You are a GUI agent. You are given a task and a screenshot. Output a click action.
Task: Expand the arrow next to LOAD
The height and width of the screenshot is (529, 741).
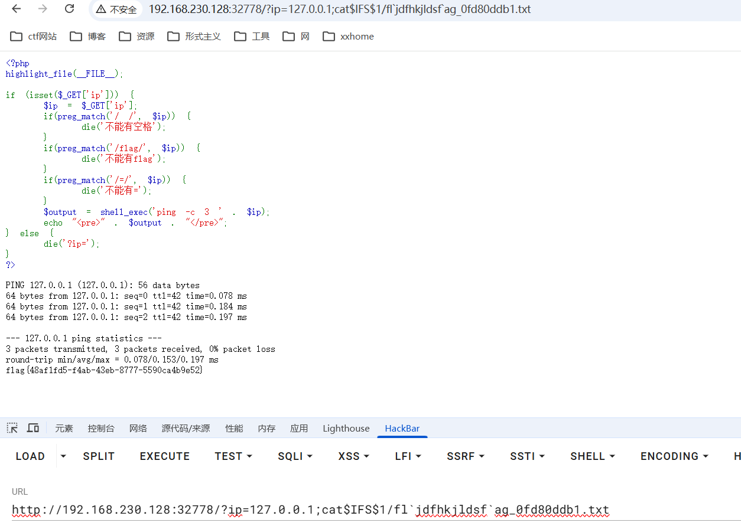click(64, 456)
